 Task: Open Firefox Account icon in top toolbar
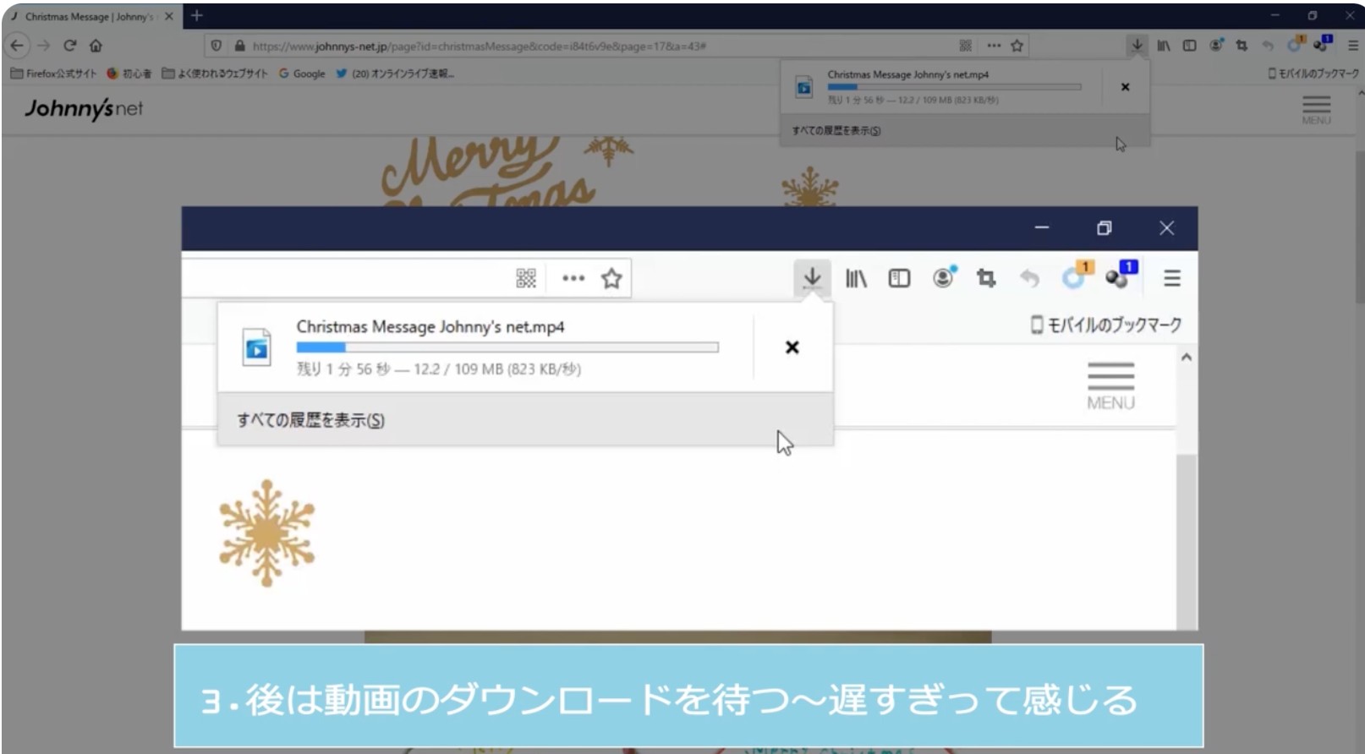point(1216,46)
